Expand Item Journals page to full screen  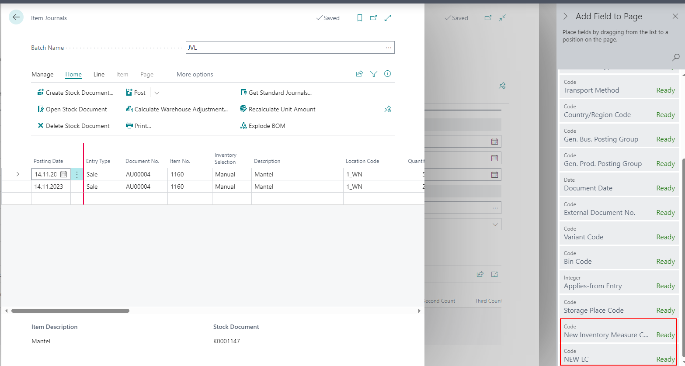[x=388, y=18]
